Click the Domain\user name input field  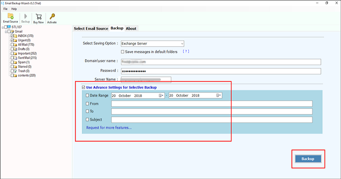[x=221, y=62]
